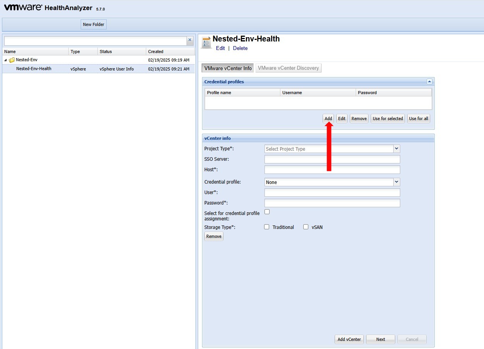Click the vSphere User Info status cell
The image size is (484, 349).
[x=116, y=69]
